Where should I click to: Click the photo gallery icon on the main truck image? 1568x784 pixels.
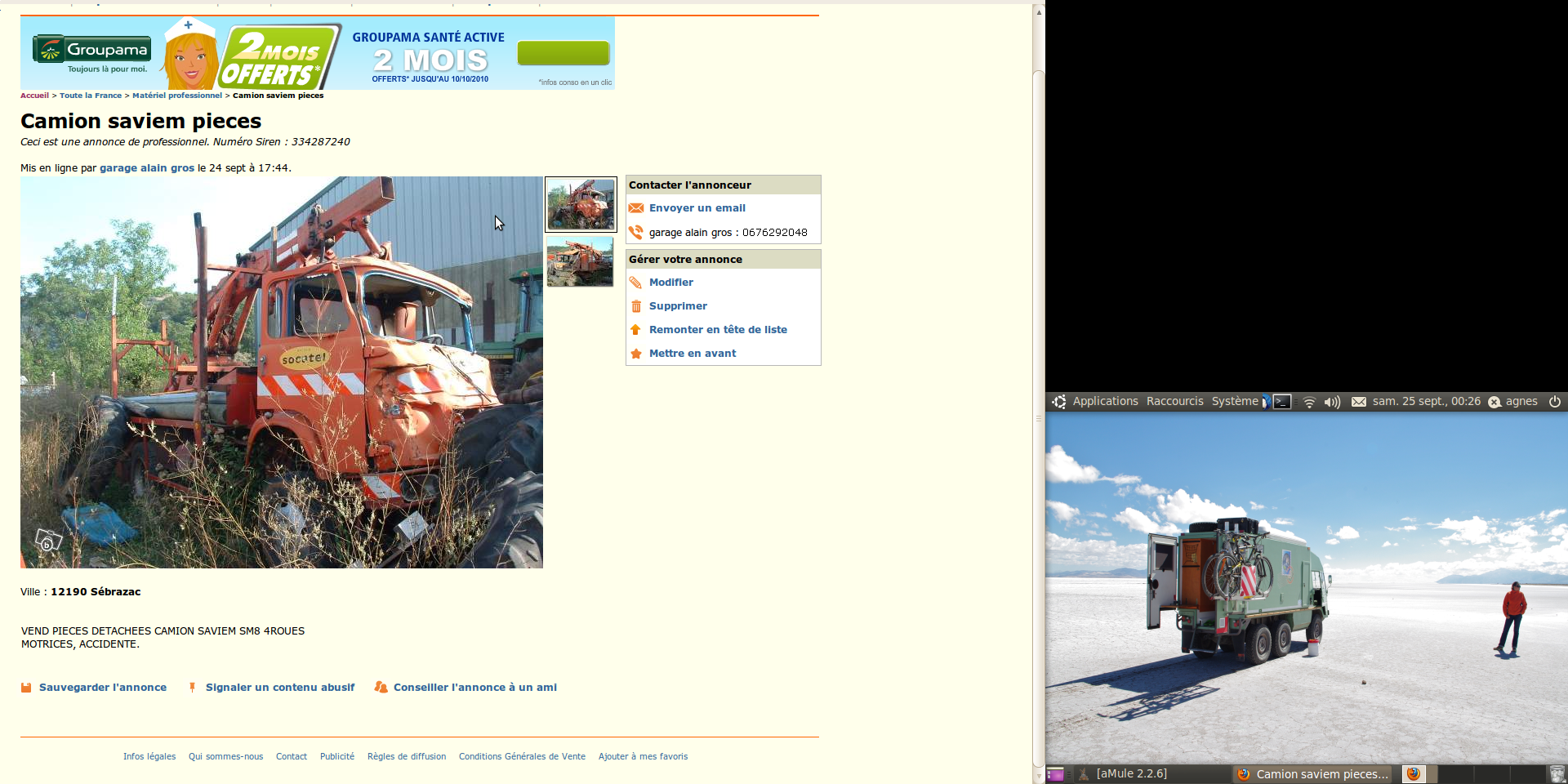tap(48, 541)
